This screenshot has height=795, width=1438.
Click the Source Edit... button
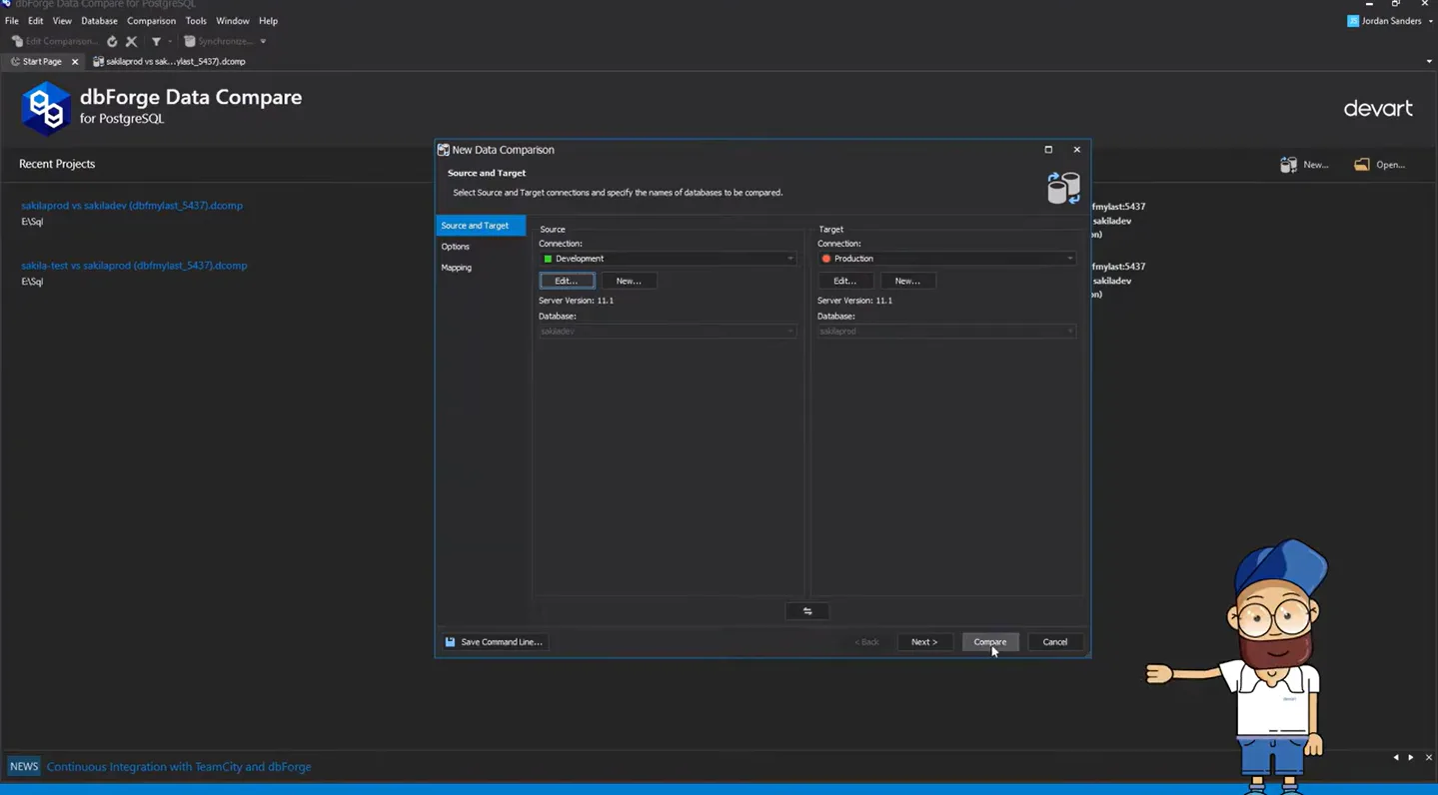pyautogui.click(x=567, y=281)
